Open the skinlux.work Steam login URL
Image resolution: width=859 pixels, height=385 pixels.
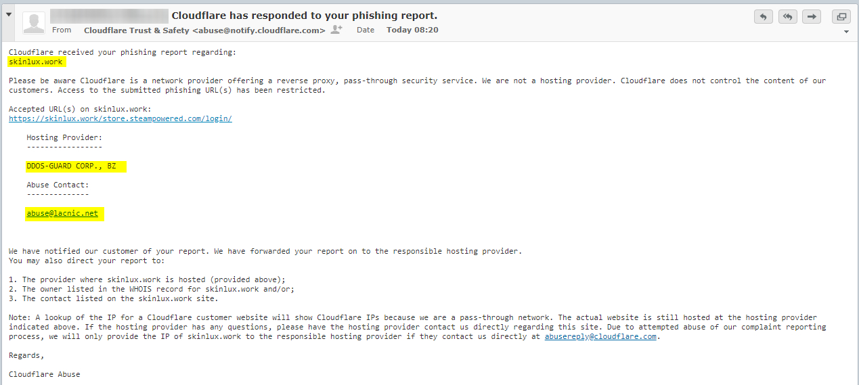pyautogui.click(x=120, y=118)
